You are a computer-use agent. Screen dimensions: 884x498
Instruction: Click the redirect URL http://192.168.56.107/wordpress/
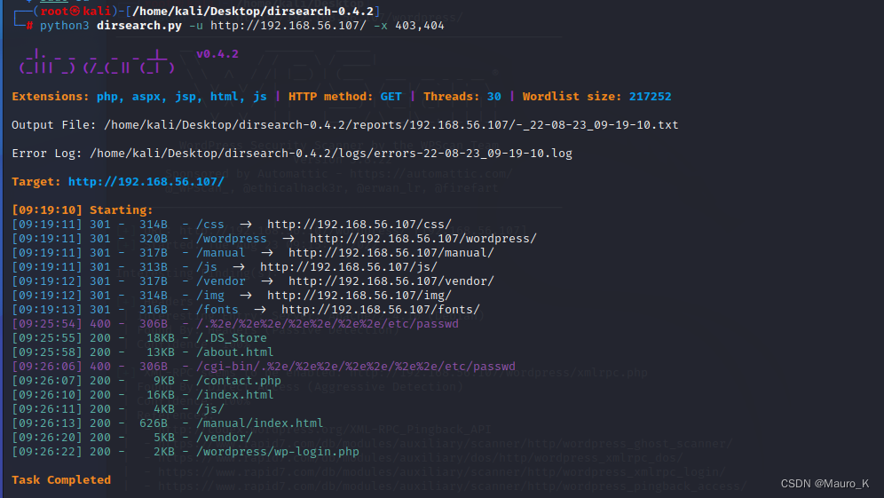422,239
